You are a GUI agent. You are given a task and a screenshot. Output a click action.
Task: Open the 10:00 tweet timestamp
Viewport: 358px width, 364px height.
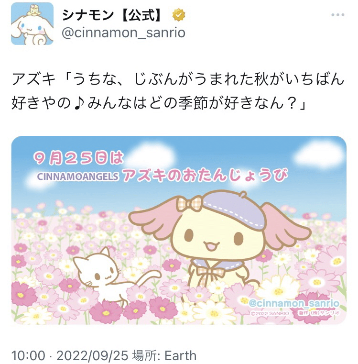pyautogui.click(x=28, y=355)
